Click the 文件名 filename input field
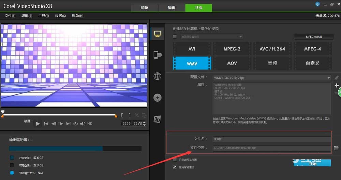The height and width of the screenshot is (180, 341). (272, 139)
